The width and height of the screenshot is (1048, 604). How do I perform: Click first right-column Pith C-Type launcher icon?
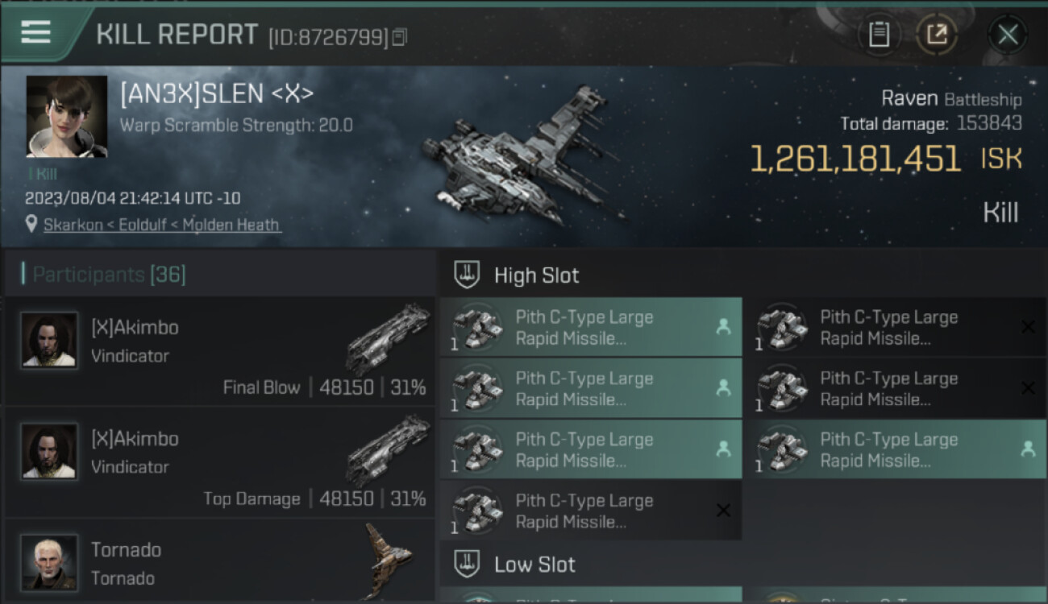tap(782, 328)
